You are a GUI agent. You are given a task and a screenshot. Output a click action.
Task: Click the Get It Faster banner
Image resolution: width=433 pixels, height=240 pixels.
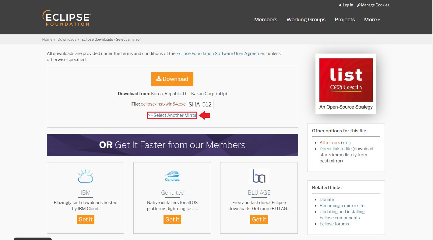pyautogui.click(x=172, y=145)
